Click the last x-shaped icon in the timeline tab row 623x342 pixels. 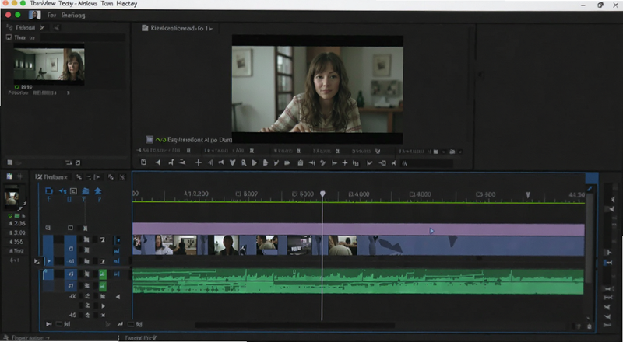[x=122, y=177]
